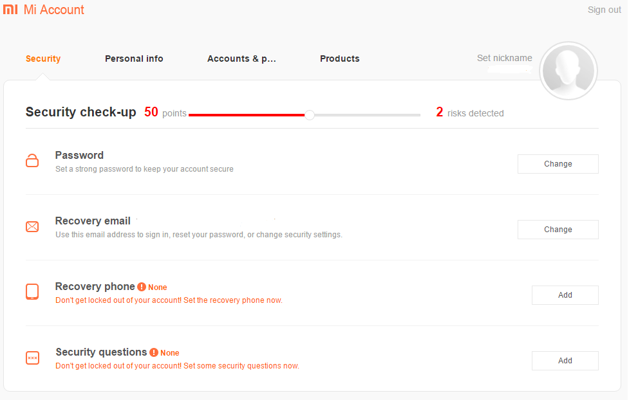Screen dimensions: 629x400
Task: Click None label next to Security questions
Action: pos(170,352)
